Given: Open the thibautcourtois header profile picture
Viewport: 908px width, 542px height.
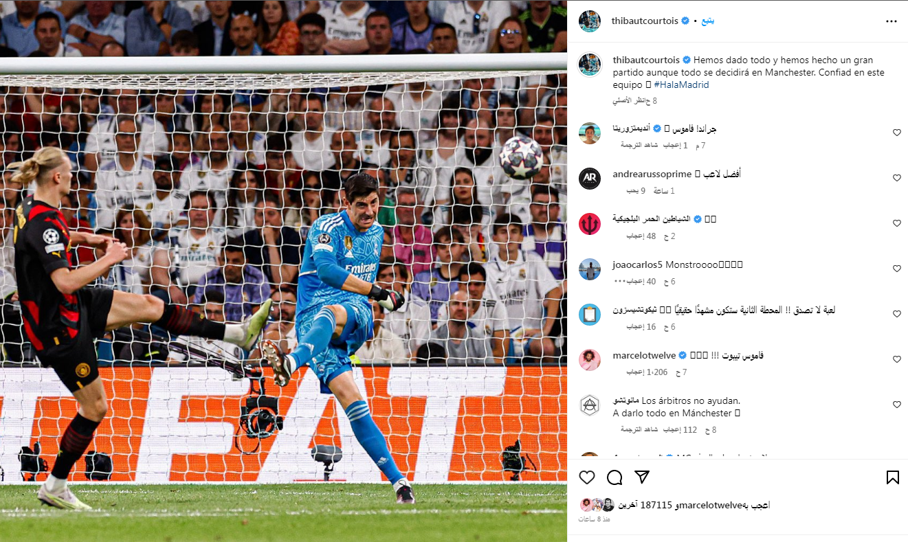Looking at the screenshot, I should [x=589, y=21].
